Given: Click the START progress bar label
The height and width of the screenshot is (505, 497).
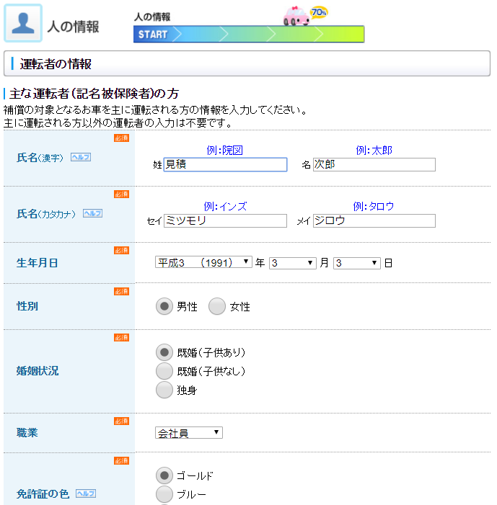Looking at the screenshot, I should click(x=152, y=35).
